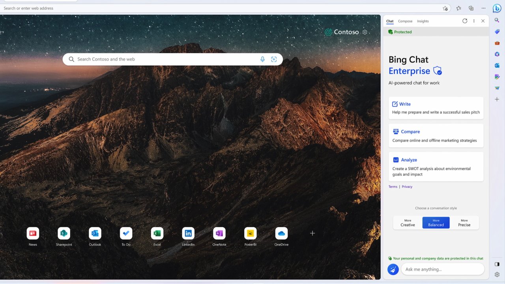Open the Sharepoint shortcut tile
Image resolution: width=505 pixels, height=284 pixels.
click(x=64, y=234)
